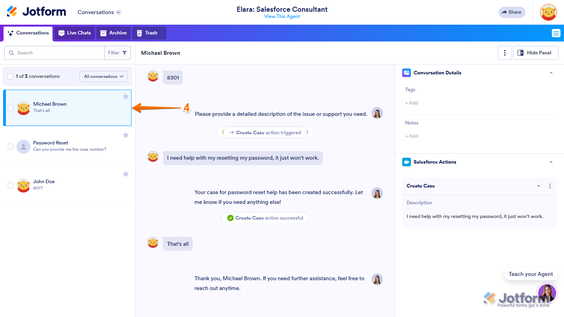This screenshot has width=564, height=317.
Task: Open Create Case three-dot options
Action: tap(550, 186)
